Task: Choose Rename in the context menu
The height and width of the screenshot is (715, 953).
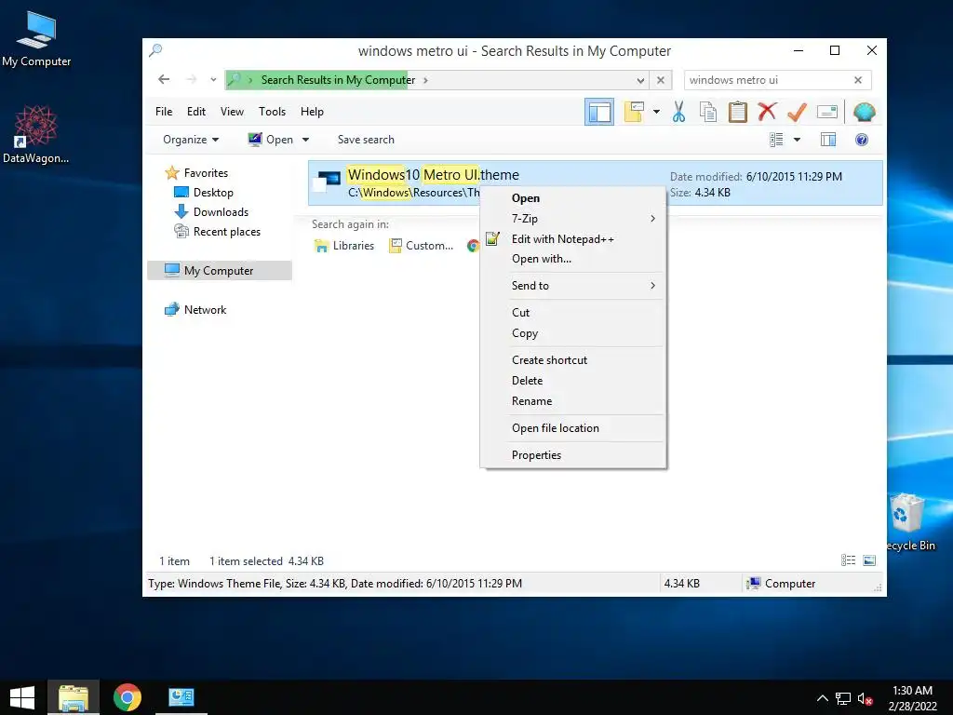Action: [x=572, y=401]
